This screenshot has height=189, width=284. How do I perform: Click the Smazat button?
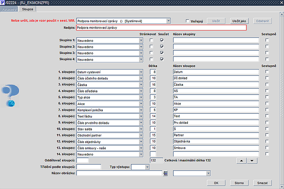(x=262, y=183)
